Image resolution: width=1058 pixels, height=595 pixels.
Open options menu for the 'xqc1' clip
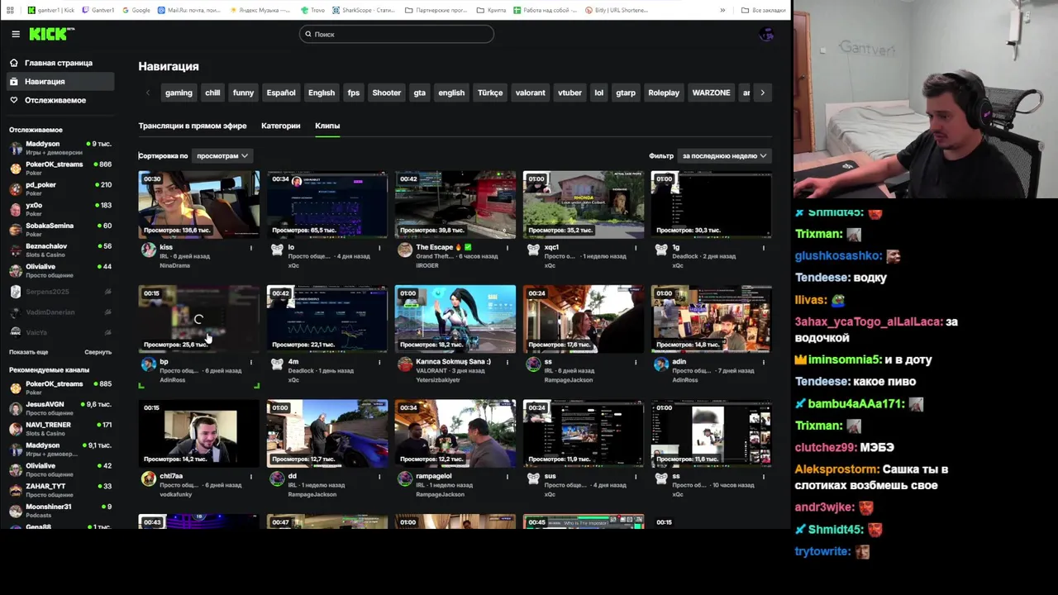[636, 247]
